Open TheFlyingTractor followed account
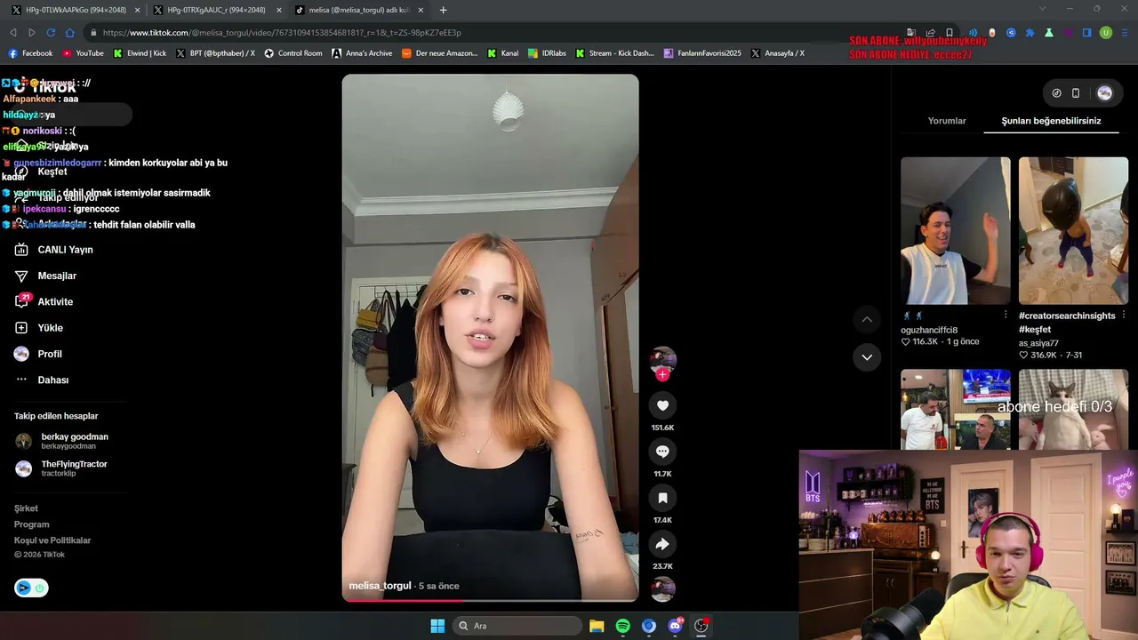 (x=61, y=468)
